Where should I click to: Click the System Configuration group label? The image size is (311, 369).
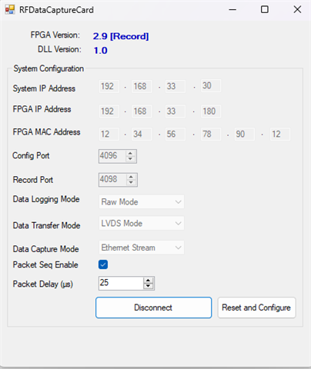48,68
